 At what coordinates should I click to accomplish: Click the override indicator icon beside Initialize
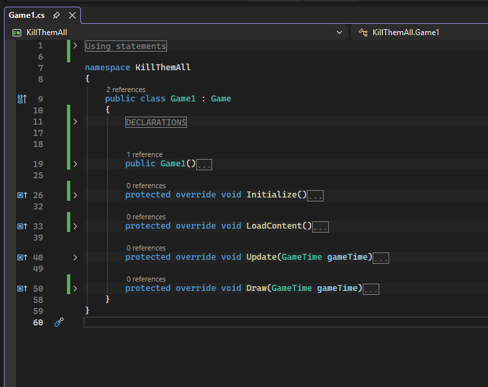21,195
